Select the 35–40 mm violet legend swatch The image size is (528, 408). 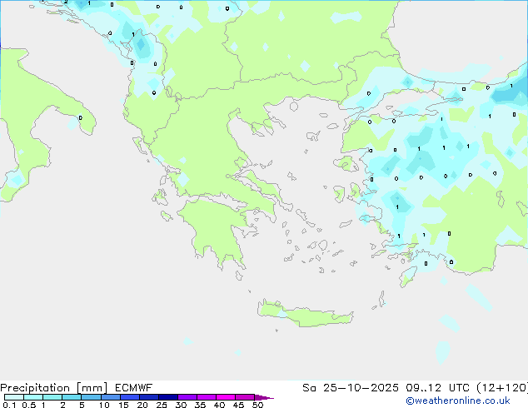[x=206, y=397]
